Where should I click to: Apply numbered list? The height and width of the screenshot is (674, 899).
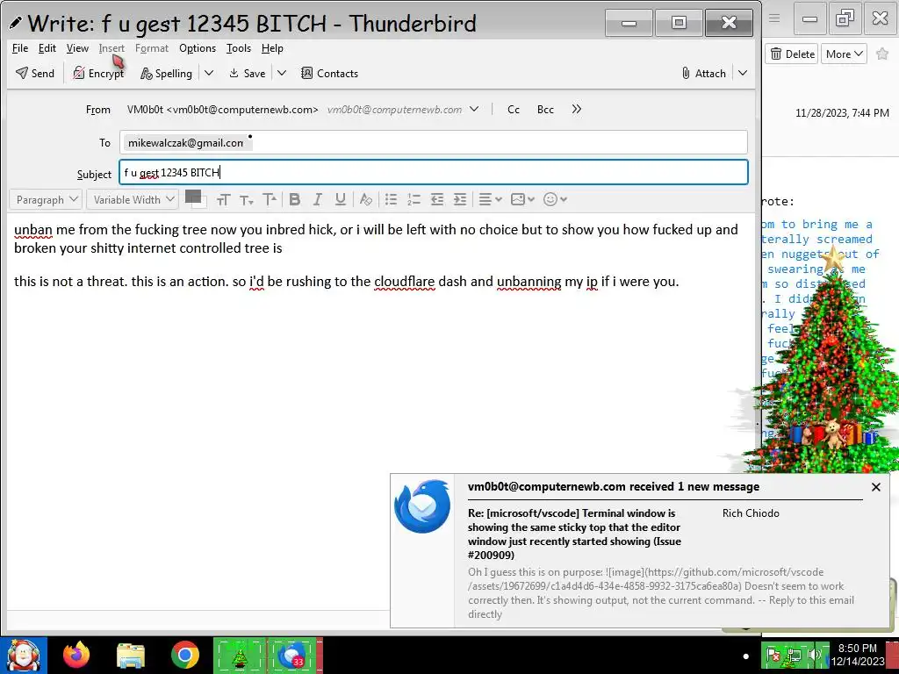pos(414,199)
